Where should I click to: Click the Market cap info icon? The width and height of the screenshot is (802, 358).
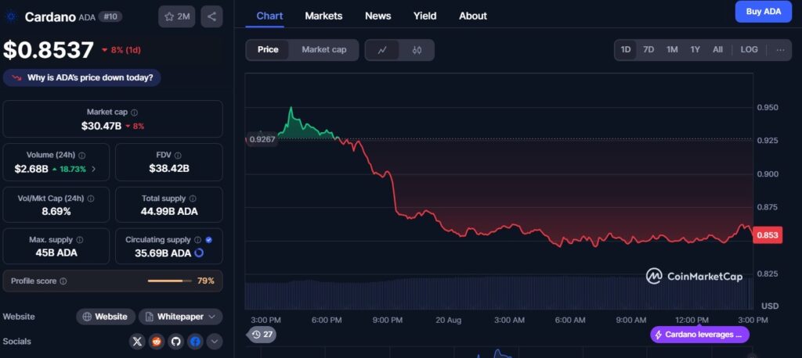click(x=134, y=113)
